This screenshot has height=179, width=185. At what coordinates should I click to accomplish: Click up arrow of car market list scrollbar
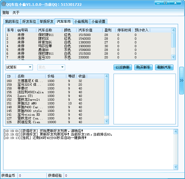[x=106, y=76]
